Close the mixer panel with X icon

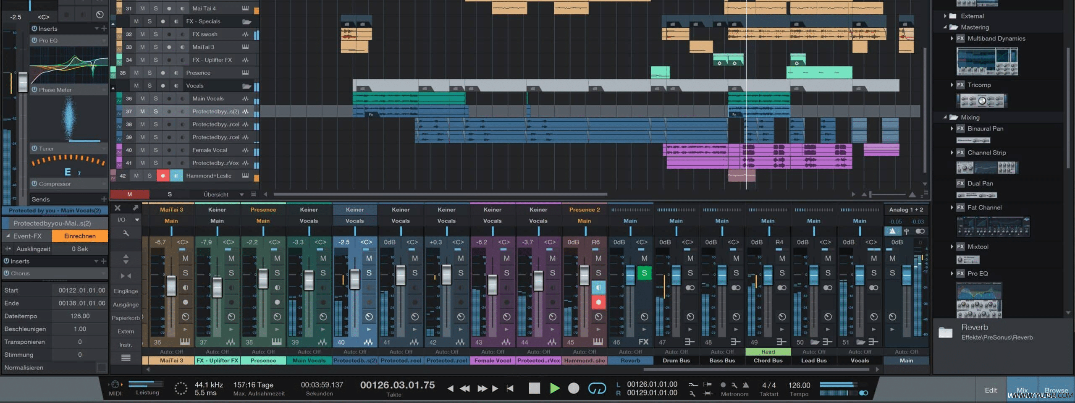[x=118, y=208]
